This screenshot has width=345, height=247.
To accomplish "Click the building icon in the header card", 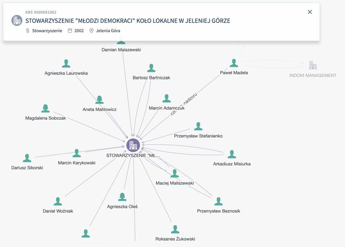I will click(17, 21).
